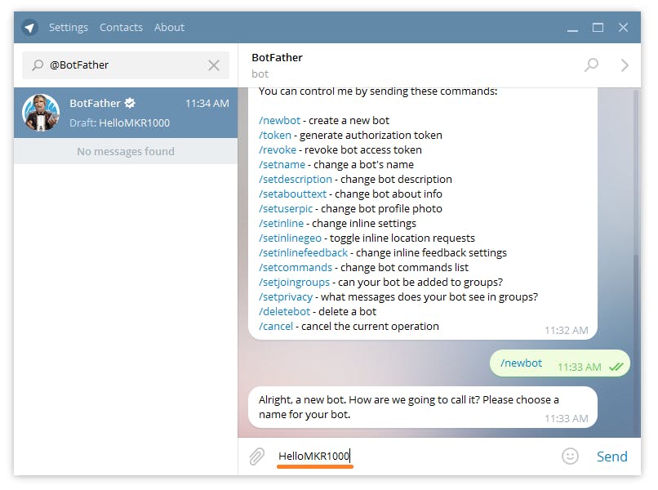Viewport: 658px width, 490px height.
Task: Click the /token command link
Action: pyautogui.click(x=276, y=136)
